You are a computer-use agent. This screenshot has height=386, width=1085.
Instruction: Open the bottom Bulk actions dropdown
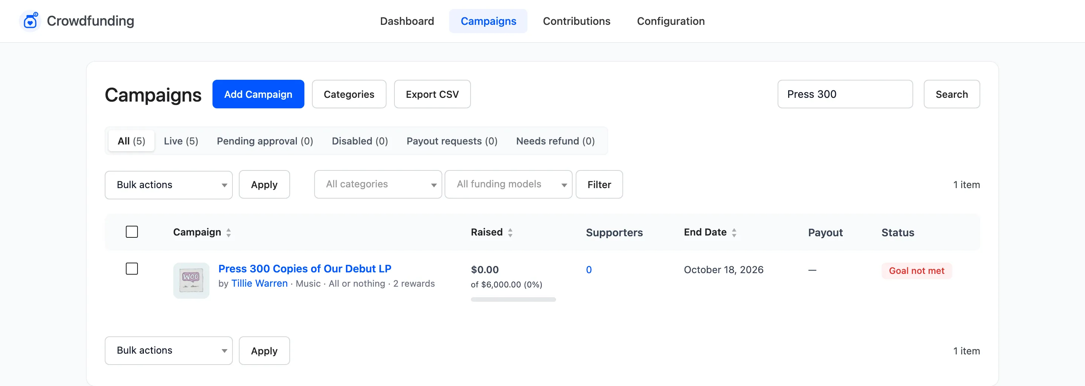pyautogui.click(x=168, y=350)
